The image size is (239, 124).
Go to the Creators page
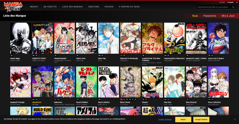pos(94,7)
